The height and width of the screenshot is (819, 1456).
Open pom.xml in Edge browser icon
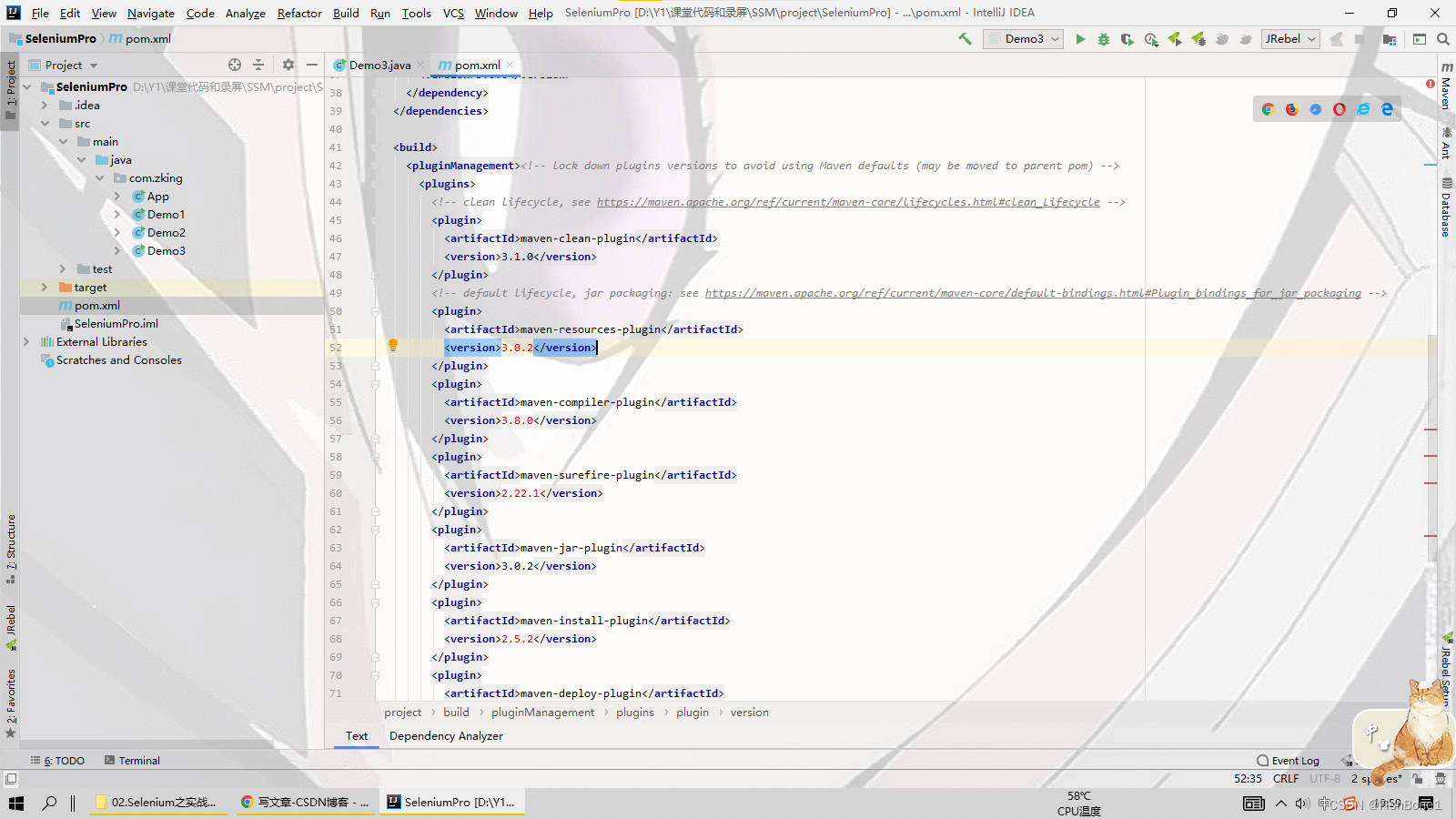(1387, 109)
